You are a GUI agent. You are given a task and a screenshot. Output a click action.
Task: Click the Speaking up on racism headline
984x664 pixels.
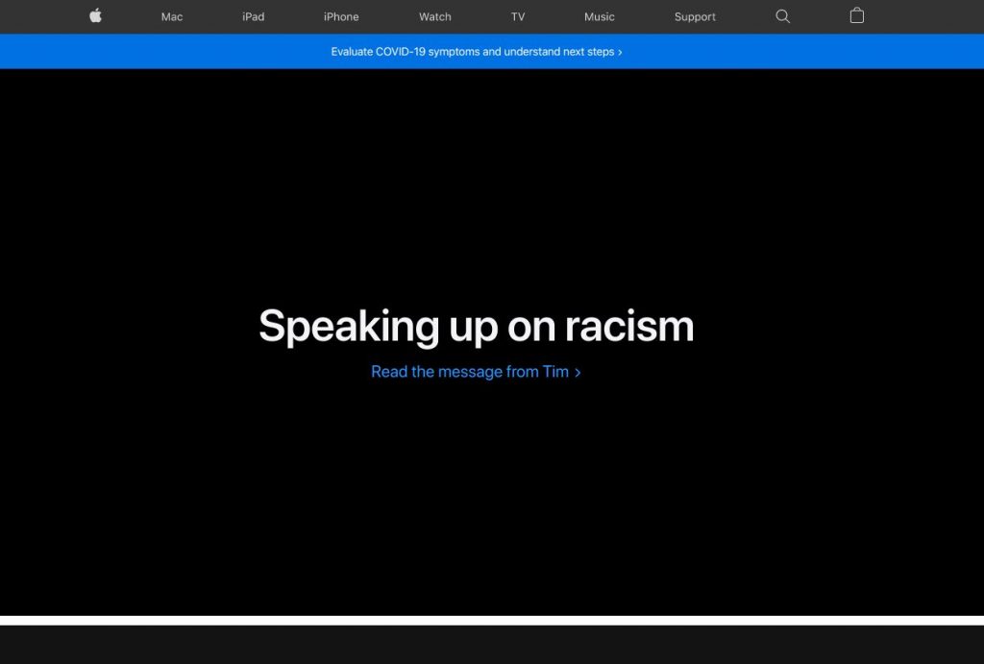(476, 326)
